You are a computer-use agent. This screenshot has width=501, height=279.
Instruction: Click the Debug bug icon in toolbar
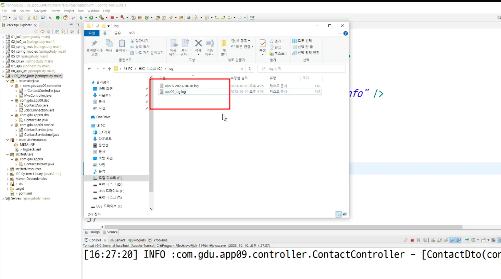81,17
